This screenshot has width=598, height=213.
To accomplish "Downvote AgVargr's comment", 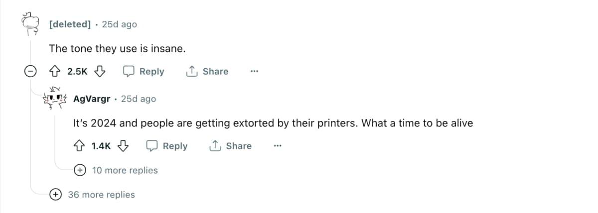I will coord(124,146).
